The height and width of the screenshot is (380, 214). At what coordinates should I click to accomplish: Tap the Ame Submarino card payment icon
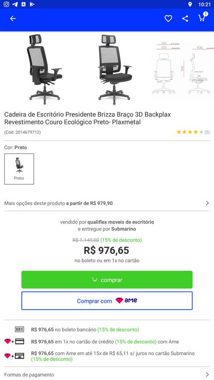(14, 356)
